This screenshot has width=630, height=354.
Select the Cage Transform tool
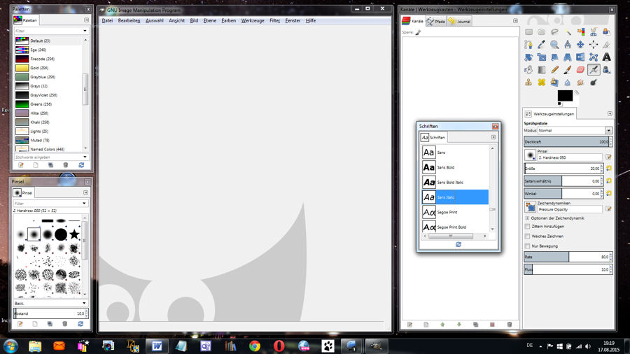[594, 57]
